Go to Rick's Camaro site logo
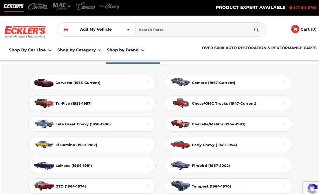Screen dimensions: 319x194 pyautogui.click(x=85, y=6)
